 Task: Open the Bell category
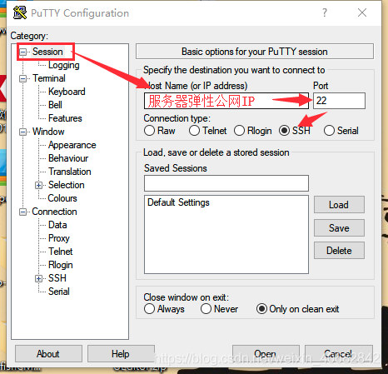tap(55, 105)
